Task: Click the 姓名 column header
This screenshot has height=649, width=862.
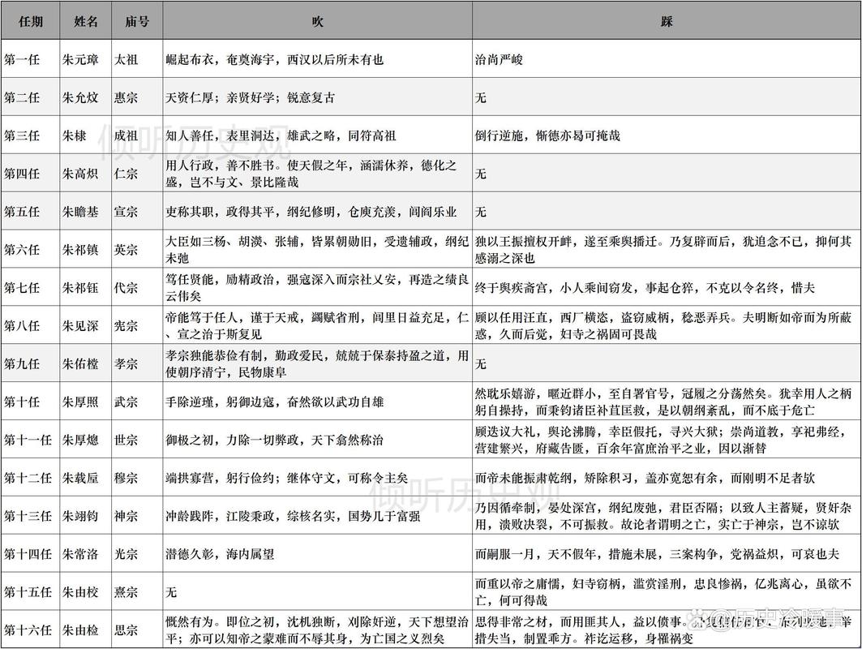Action: pos(85,22)
